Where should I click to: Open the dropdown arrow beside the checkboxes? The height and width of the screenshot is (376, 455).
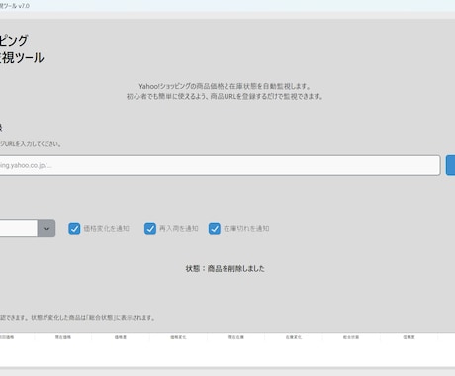coord(46,229)
